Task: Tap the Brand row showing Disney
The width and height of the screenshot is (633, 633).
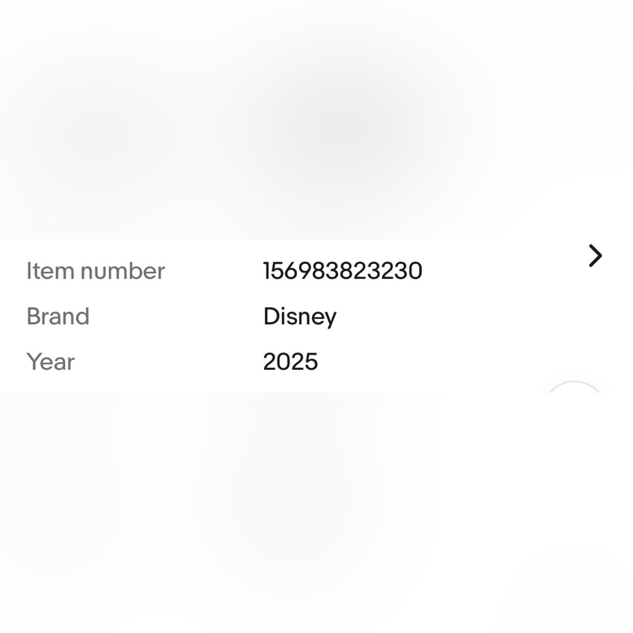Action: [x=316, y=316]
